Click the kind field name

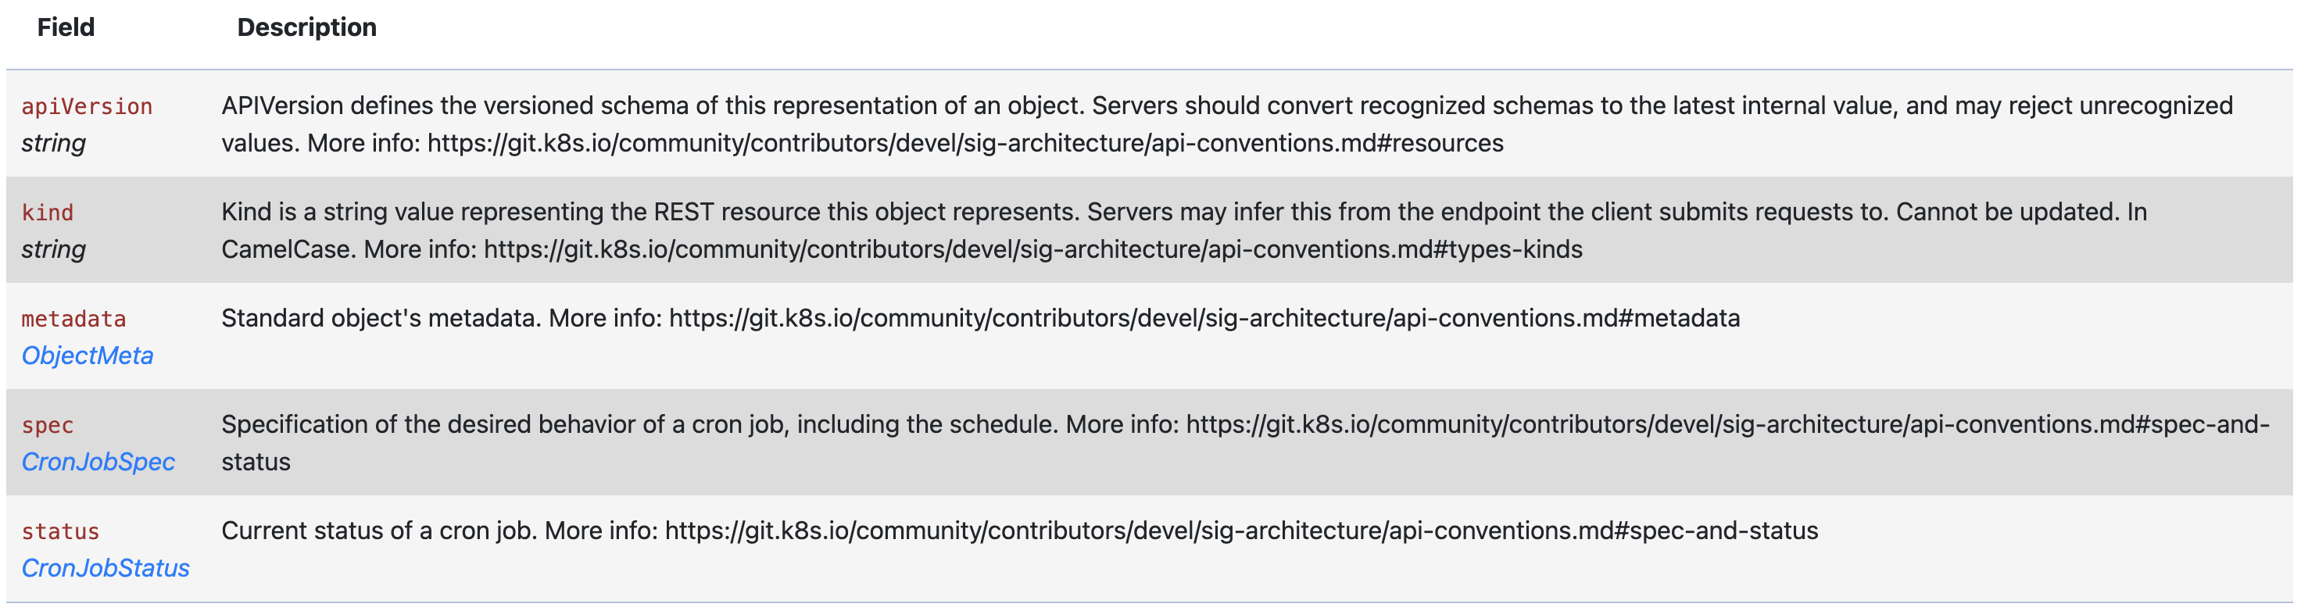48,213
